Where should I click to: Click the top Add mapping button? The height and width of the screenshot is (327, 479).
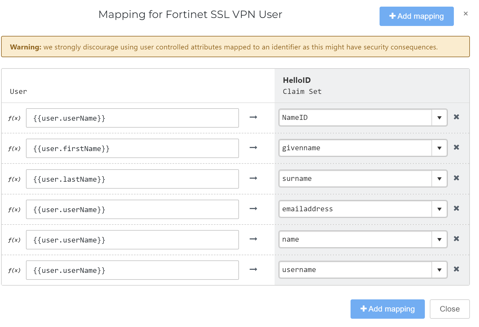point(417,16)
